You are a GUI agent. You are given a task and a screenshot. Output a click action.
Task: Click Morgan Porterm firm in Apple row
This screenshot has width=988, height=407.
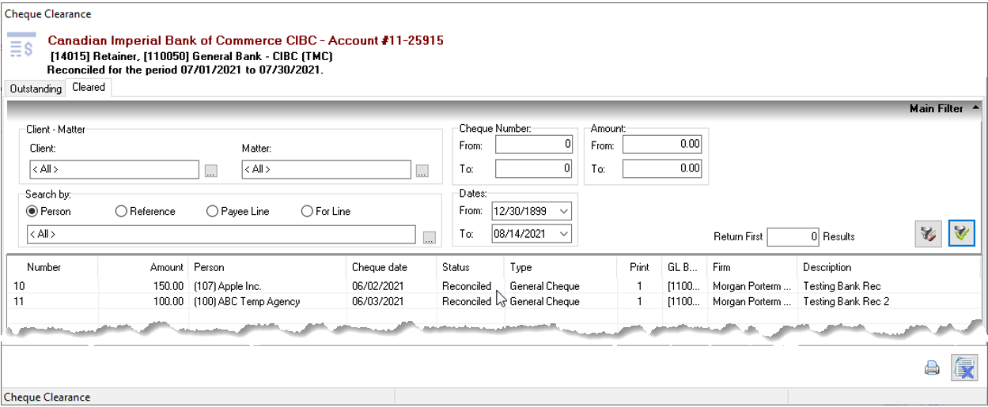pyautogui.click(x=752, y=286)
